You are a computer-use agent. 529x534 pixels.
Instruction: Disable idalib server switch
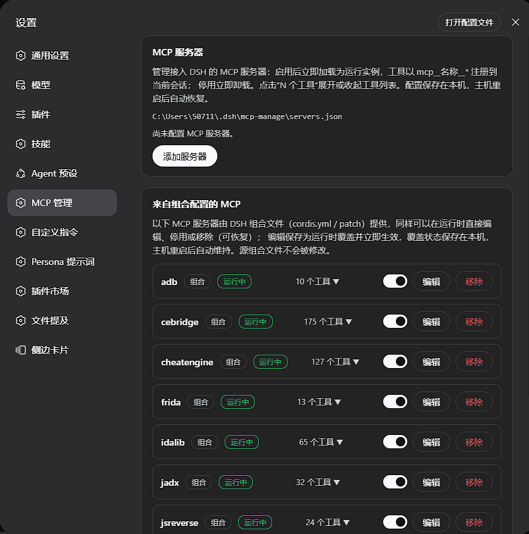395,442
